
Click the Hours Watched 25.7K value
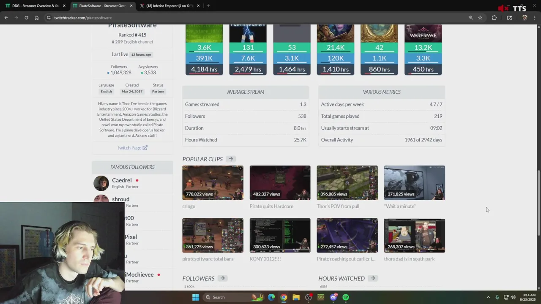(x=300, y=140)
